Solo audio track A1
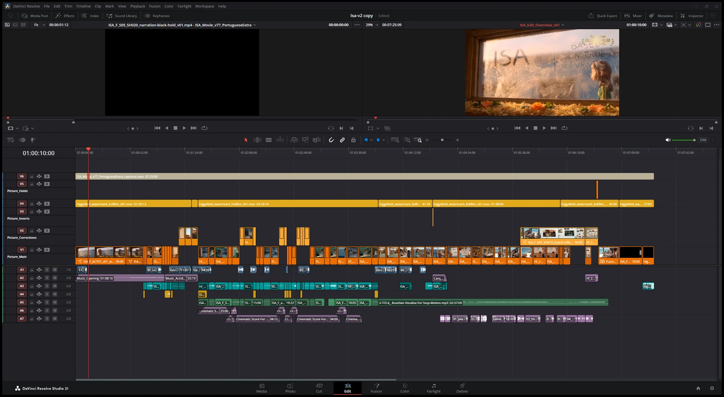Image resolution: width=724 pixels, height=397 pixels. click(47, 270)
